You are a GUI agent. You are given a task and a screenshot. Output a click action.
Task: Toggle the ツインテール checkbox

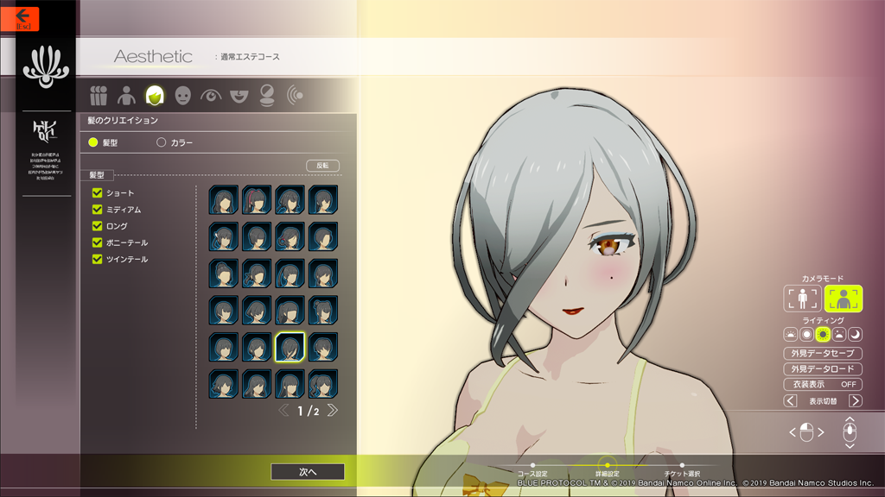(x=98, y=259)
